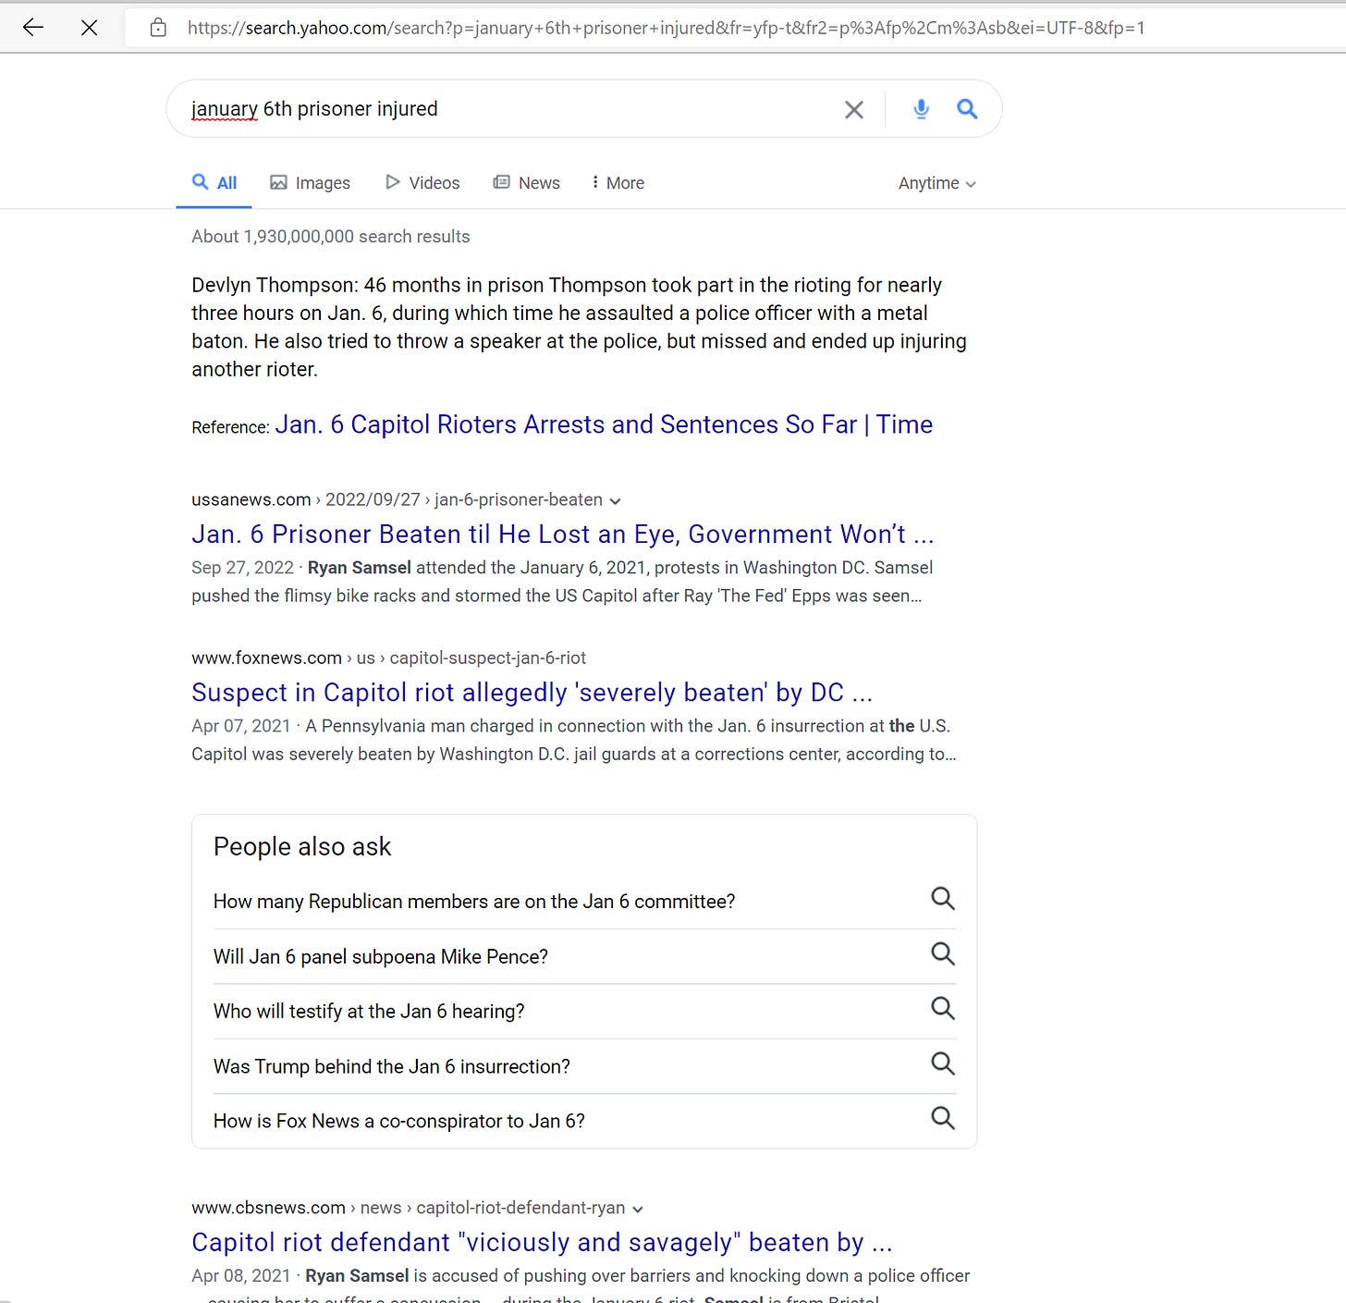
Task: Open the More search categories menu
Action: [x=618, y=183]
